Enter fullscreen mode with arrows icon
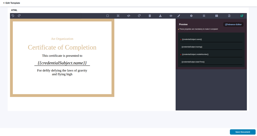Viewport: 257px width, 136px height. pyautogui.click(x=118, y=16)
